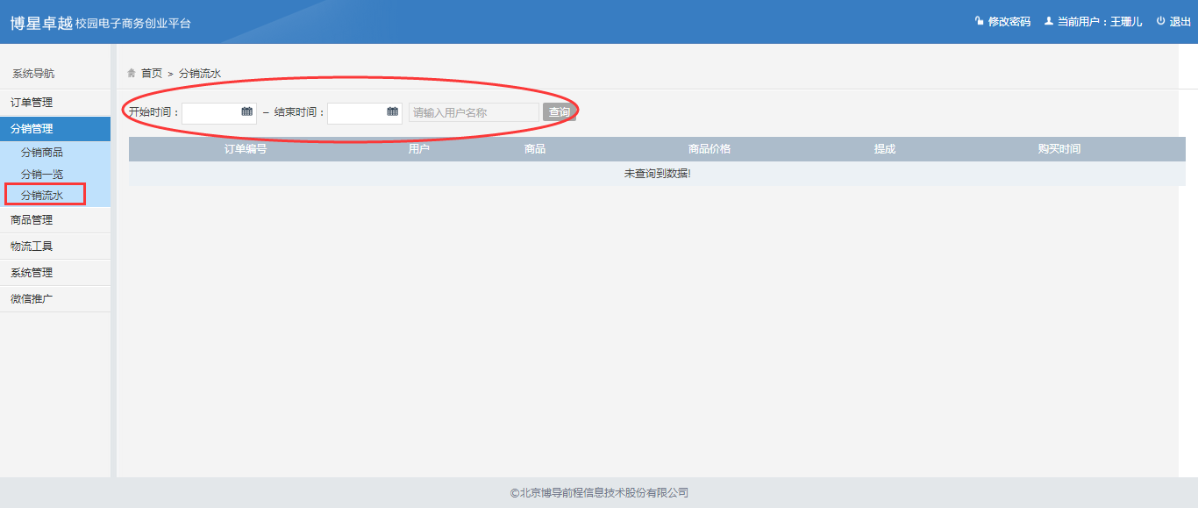The height and width of the screenshot is (508, 1198).
Task: Collapse the 分销管理 menu section
Action: pyautogui.click(x=32, y=129)
